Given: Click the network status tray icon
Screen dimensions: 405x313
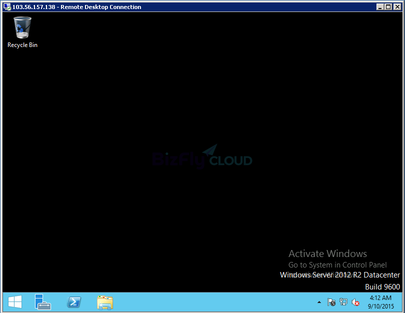Looking at the screenshot, I should pos(343,302).
